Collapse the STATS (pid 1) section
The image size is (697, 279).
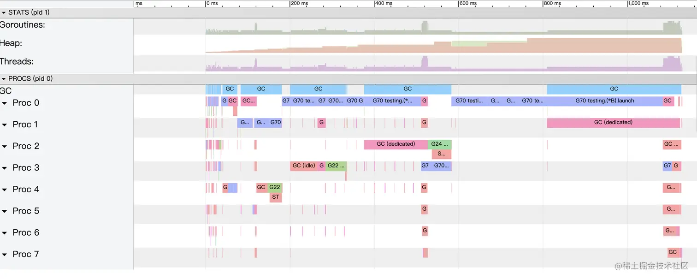pos(4,12)
